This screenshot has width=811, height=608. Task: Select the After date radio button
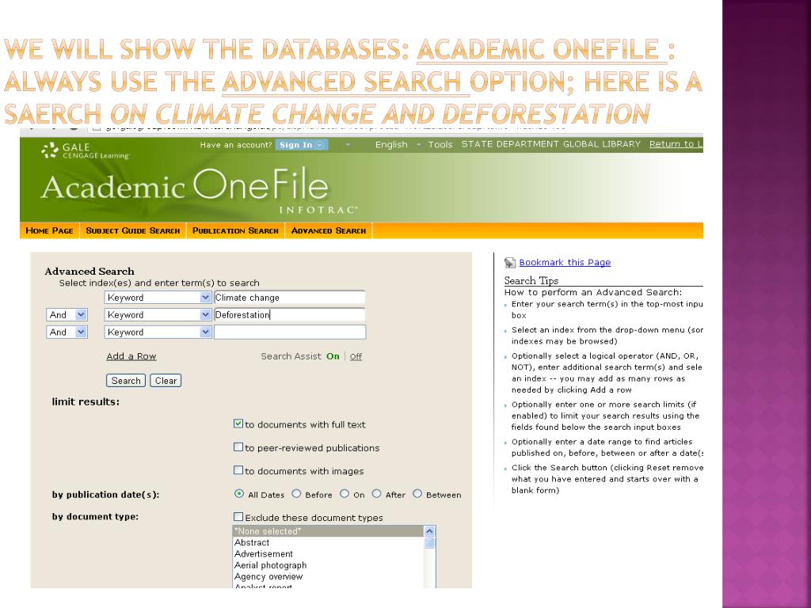tap(376, 494)
